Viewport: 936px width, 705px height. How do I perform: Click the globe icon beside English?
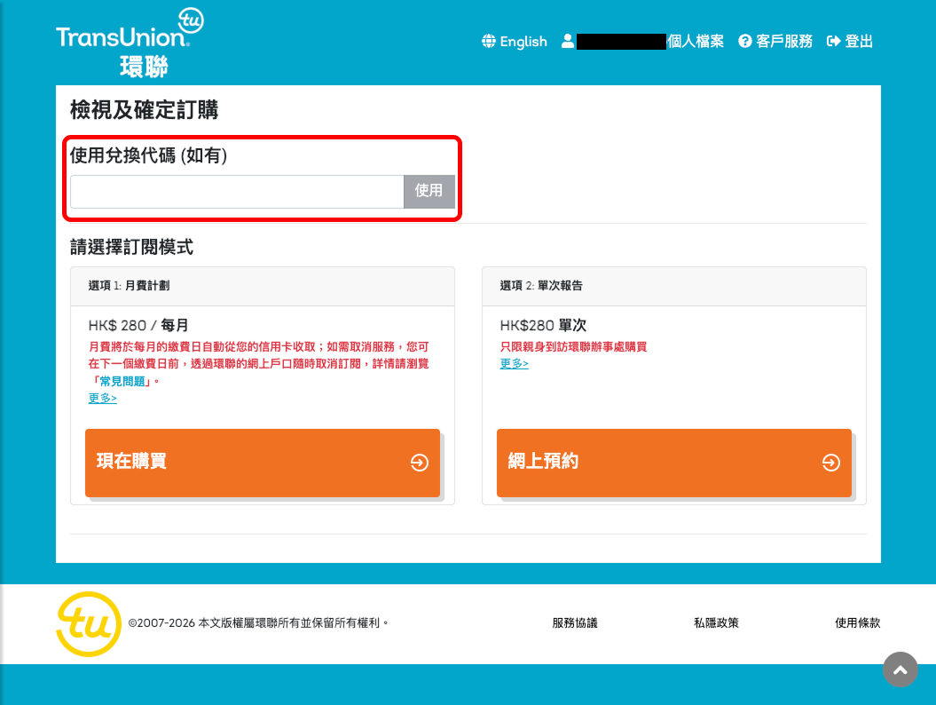pyautogui.click(x=489, y=41)
